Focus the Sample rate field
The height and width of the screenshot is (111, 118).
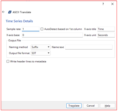[x=31, y=29]
